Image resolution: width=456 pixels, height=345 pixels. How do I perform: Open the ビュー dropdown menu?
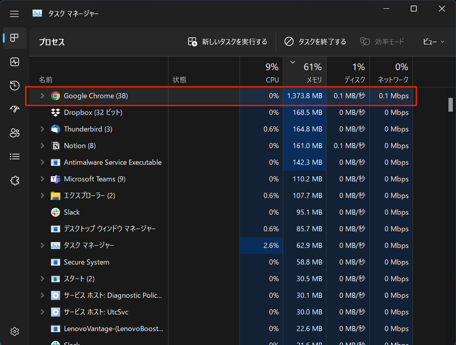coord(433,42)
